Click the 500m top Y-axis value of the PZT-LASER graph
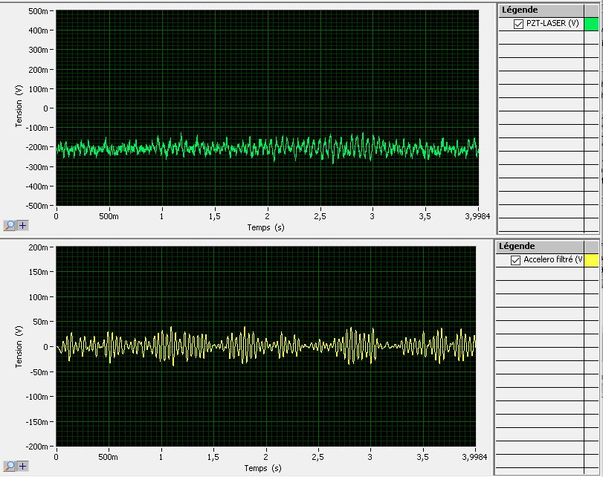Image resolution: width=603 pixels, height=477 pixels. coord(39,11)
